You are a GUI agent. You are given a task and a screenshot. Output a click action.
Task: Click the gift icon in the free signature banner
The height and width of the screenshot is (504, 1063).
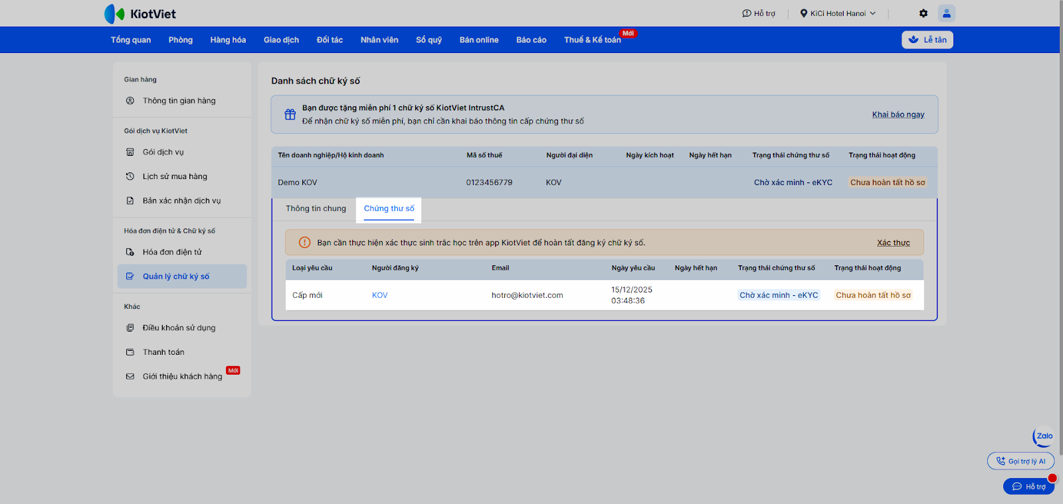pos(290,114)
